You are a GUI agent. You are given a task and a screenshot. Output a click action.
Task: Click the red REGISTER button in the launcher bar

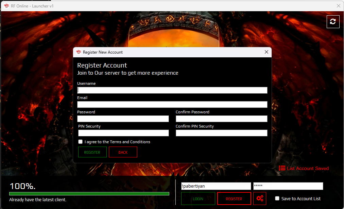point(234,198)
